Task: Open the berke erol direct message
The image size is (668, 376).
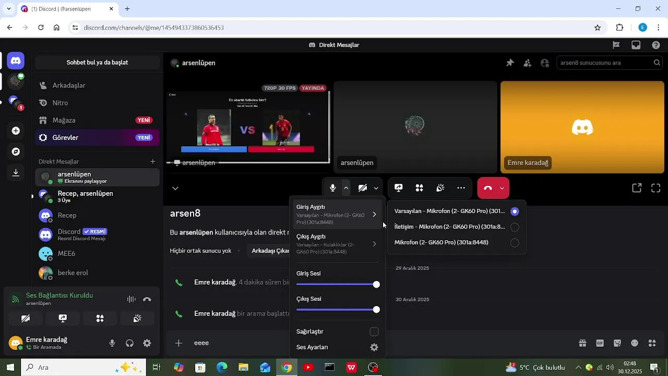Action: coord(98,273)
